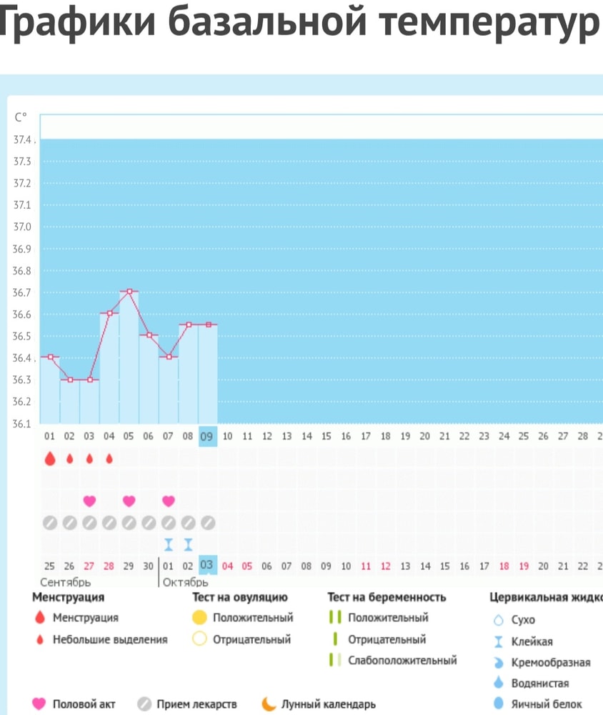Click the last data point on day 09
Image resolution: width=603 pixels, height=715 pixels.
(208, 325)
